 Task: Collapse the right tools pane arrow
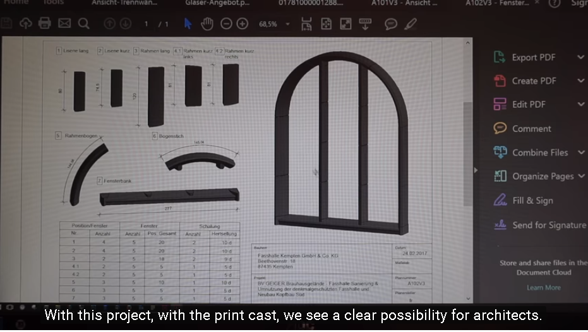point(476,170)
